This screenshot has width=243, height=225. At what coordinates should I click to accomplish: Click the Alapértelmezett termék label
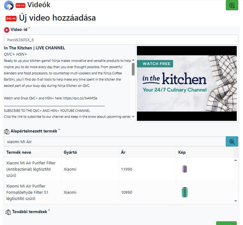coord(34,131)
